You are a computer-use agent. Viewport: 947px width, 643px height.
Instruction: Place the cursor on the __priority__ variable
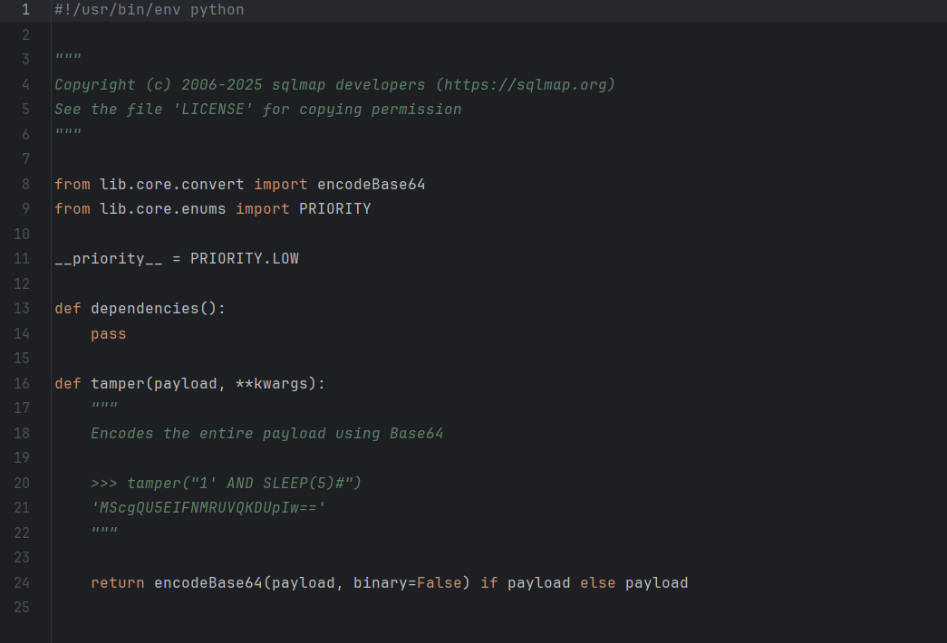tap(108, 258)
